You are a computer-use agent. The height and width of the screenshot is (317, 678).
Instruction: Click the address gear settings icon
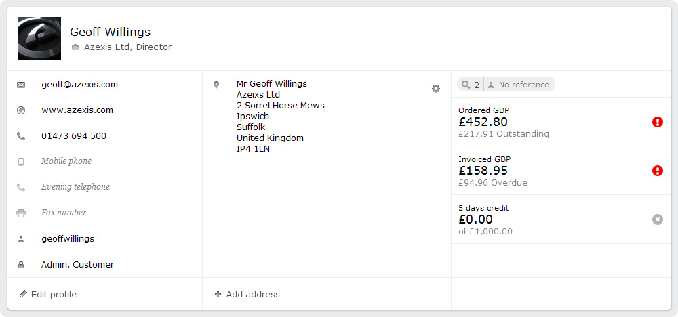coord(436,89)
